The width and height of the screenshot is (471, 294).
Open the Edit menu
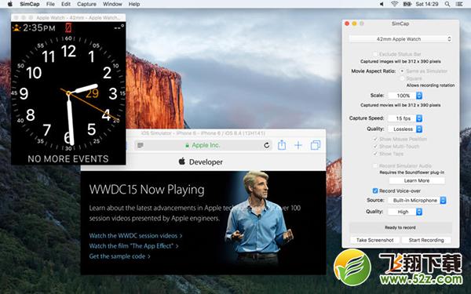click(66, 4)
